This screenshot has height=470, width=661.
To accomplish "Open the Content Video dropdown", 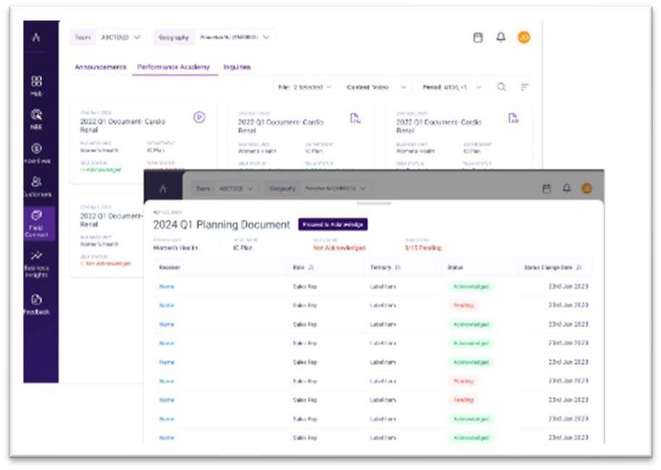I will click(x=376, y=87).
